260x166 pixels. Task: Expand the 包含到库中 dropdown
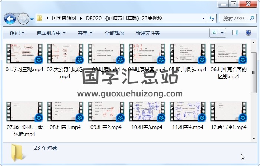point(51,33)
